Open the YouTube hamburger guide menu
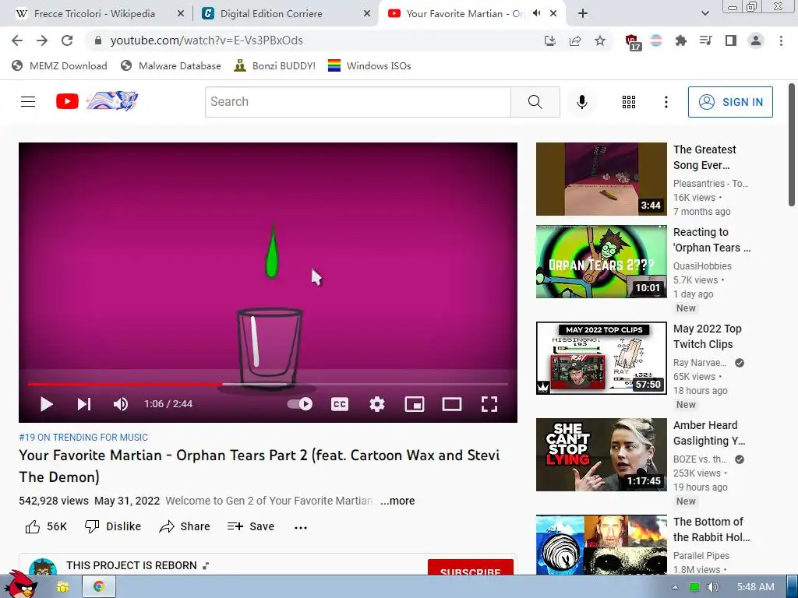This screenshot has width=798, height=598. (x=28, y=102)
